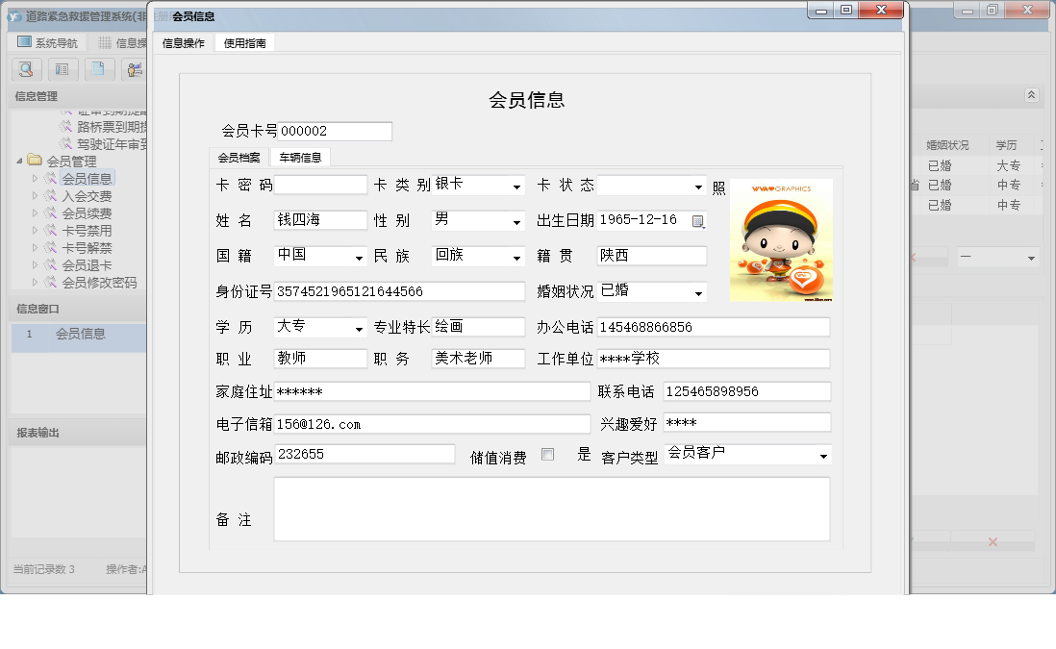The image size is (1056, 649).
Task: Open the 客户类型 dropdown
Action: tap(823, 456)
